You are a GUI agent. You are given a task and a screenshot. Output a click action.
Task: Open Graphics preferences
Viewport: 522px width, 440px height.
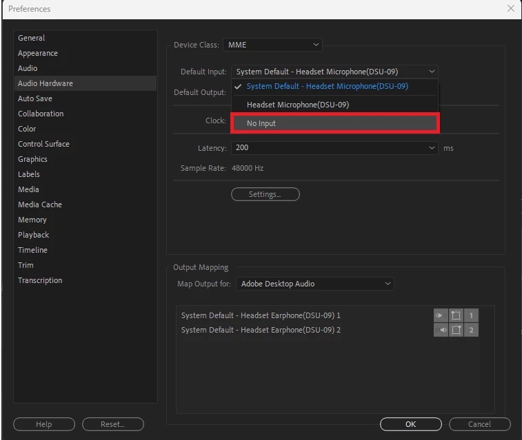tap(86, 159)
